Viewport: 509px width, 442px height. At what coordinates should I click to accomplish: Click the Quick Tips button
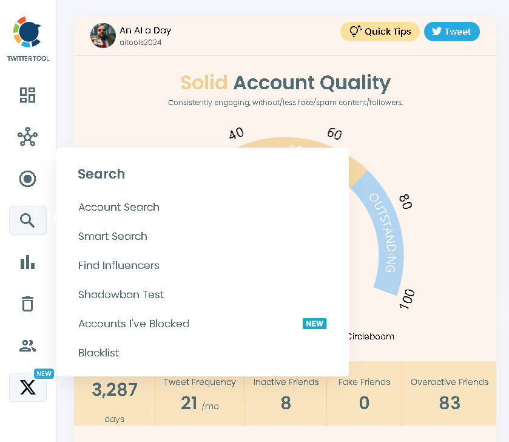[380, 31]
